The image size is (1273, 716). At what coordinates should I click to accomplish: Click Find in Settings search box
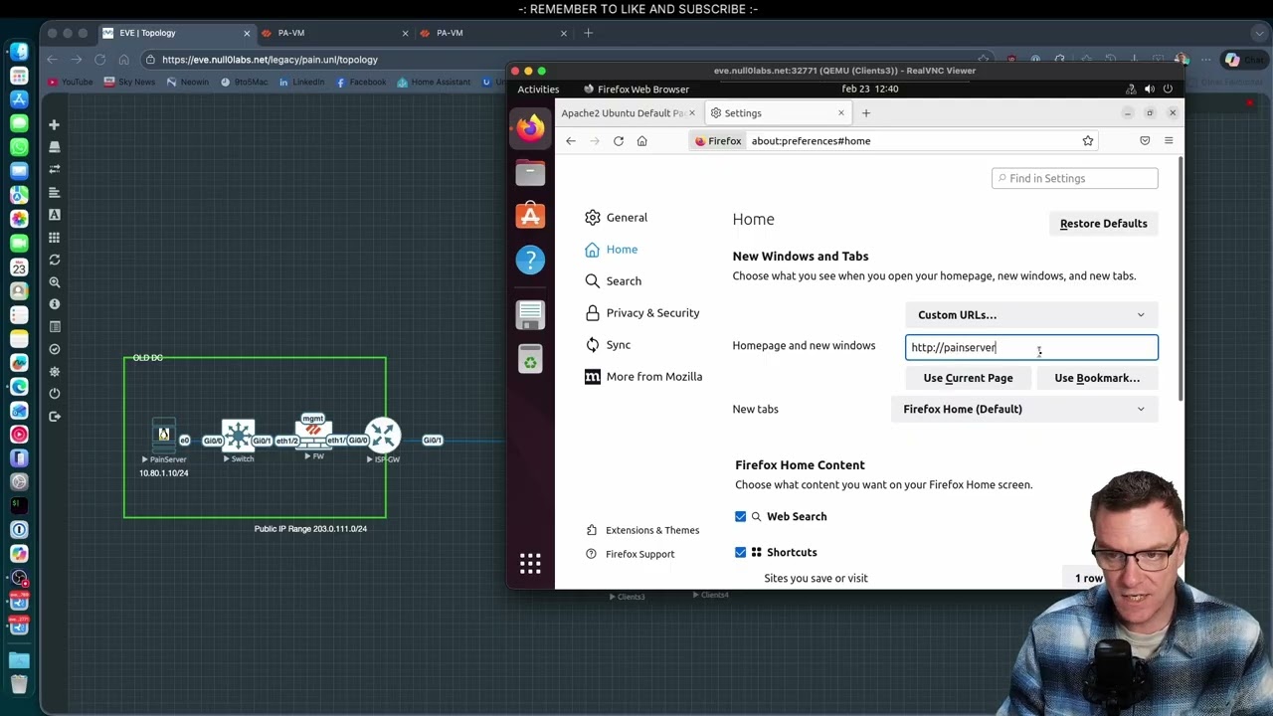[1074, 178]
